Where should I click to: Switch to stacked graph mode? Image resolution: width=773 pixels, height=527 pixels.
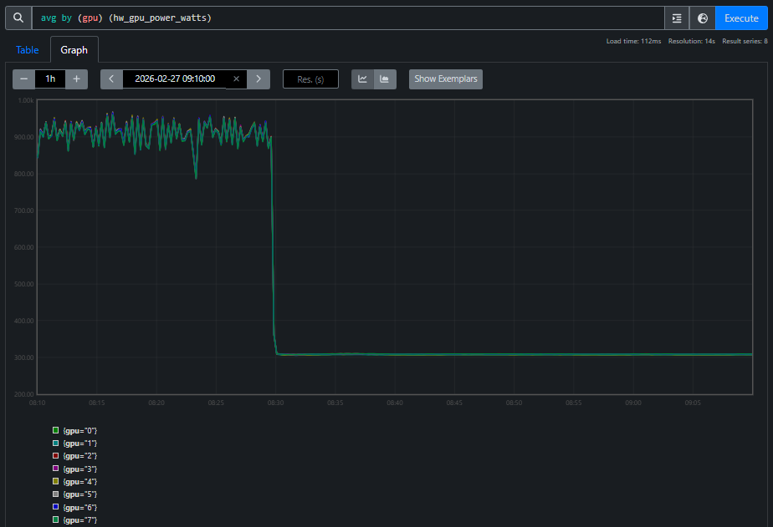385,79
